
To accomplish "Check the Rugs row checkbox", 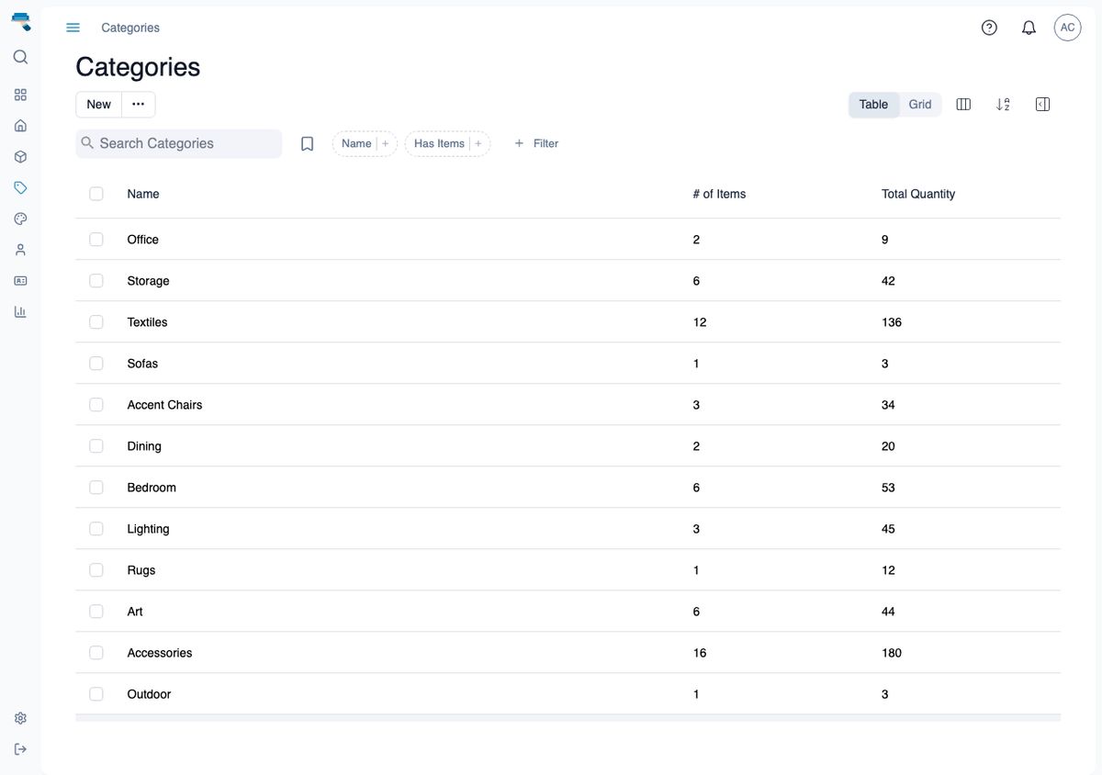I will pyautogui.click(x=96, y=570).
